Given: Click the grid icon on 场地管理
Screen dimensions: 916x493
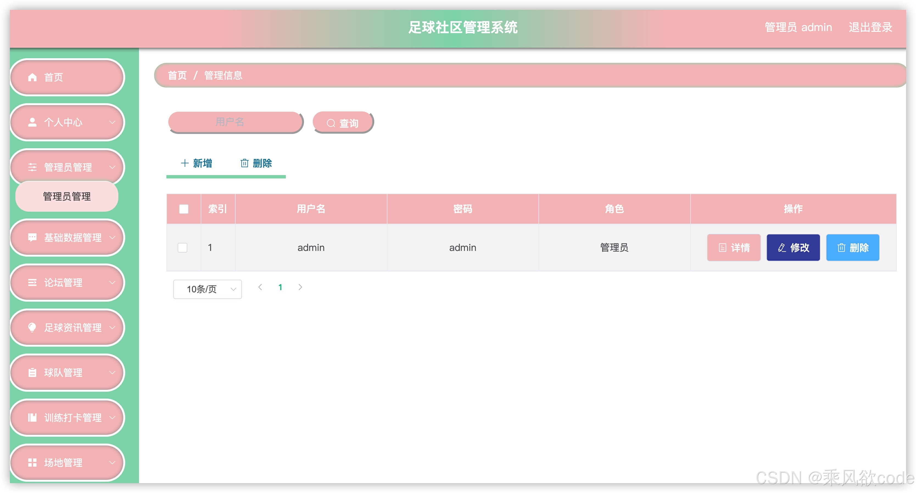Looking at the screenshot, I should [x=32, y=463].
